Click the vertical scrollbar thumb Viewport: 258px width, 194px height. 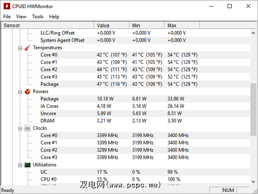(253, 110)
